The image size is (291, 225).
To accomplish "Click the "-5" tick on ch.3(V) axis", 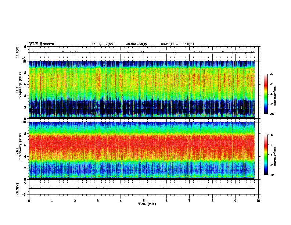I will [x=25, y=194].
